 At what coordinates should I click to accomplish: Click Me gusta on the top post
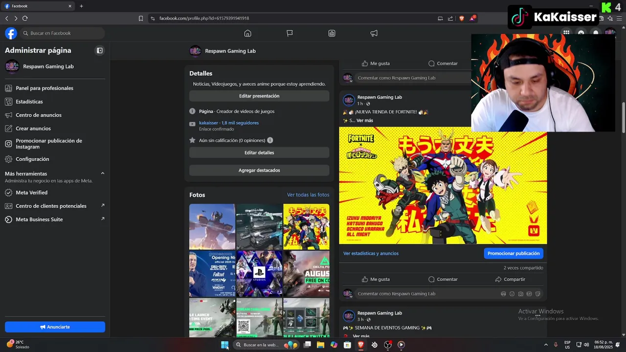(376, 64)
